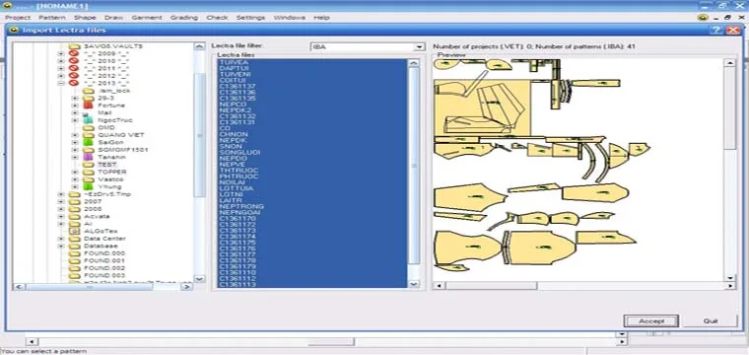Select file NEPDK2 in Lectra files list
749x355 pixels.
coord(235,110)
